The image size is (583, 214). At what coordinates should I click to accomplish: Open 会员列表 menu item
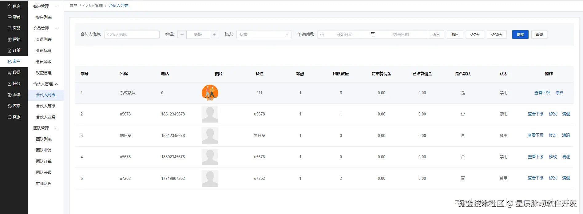(44, 39)
